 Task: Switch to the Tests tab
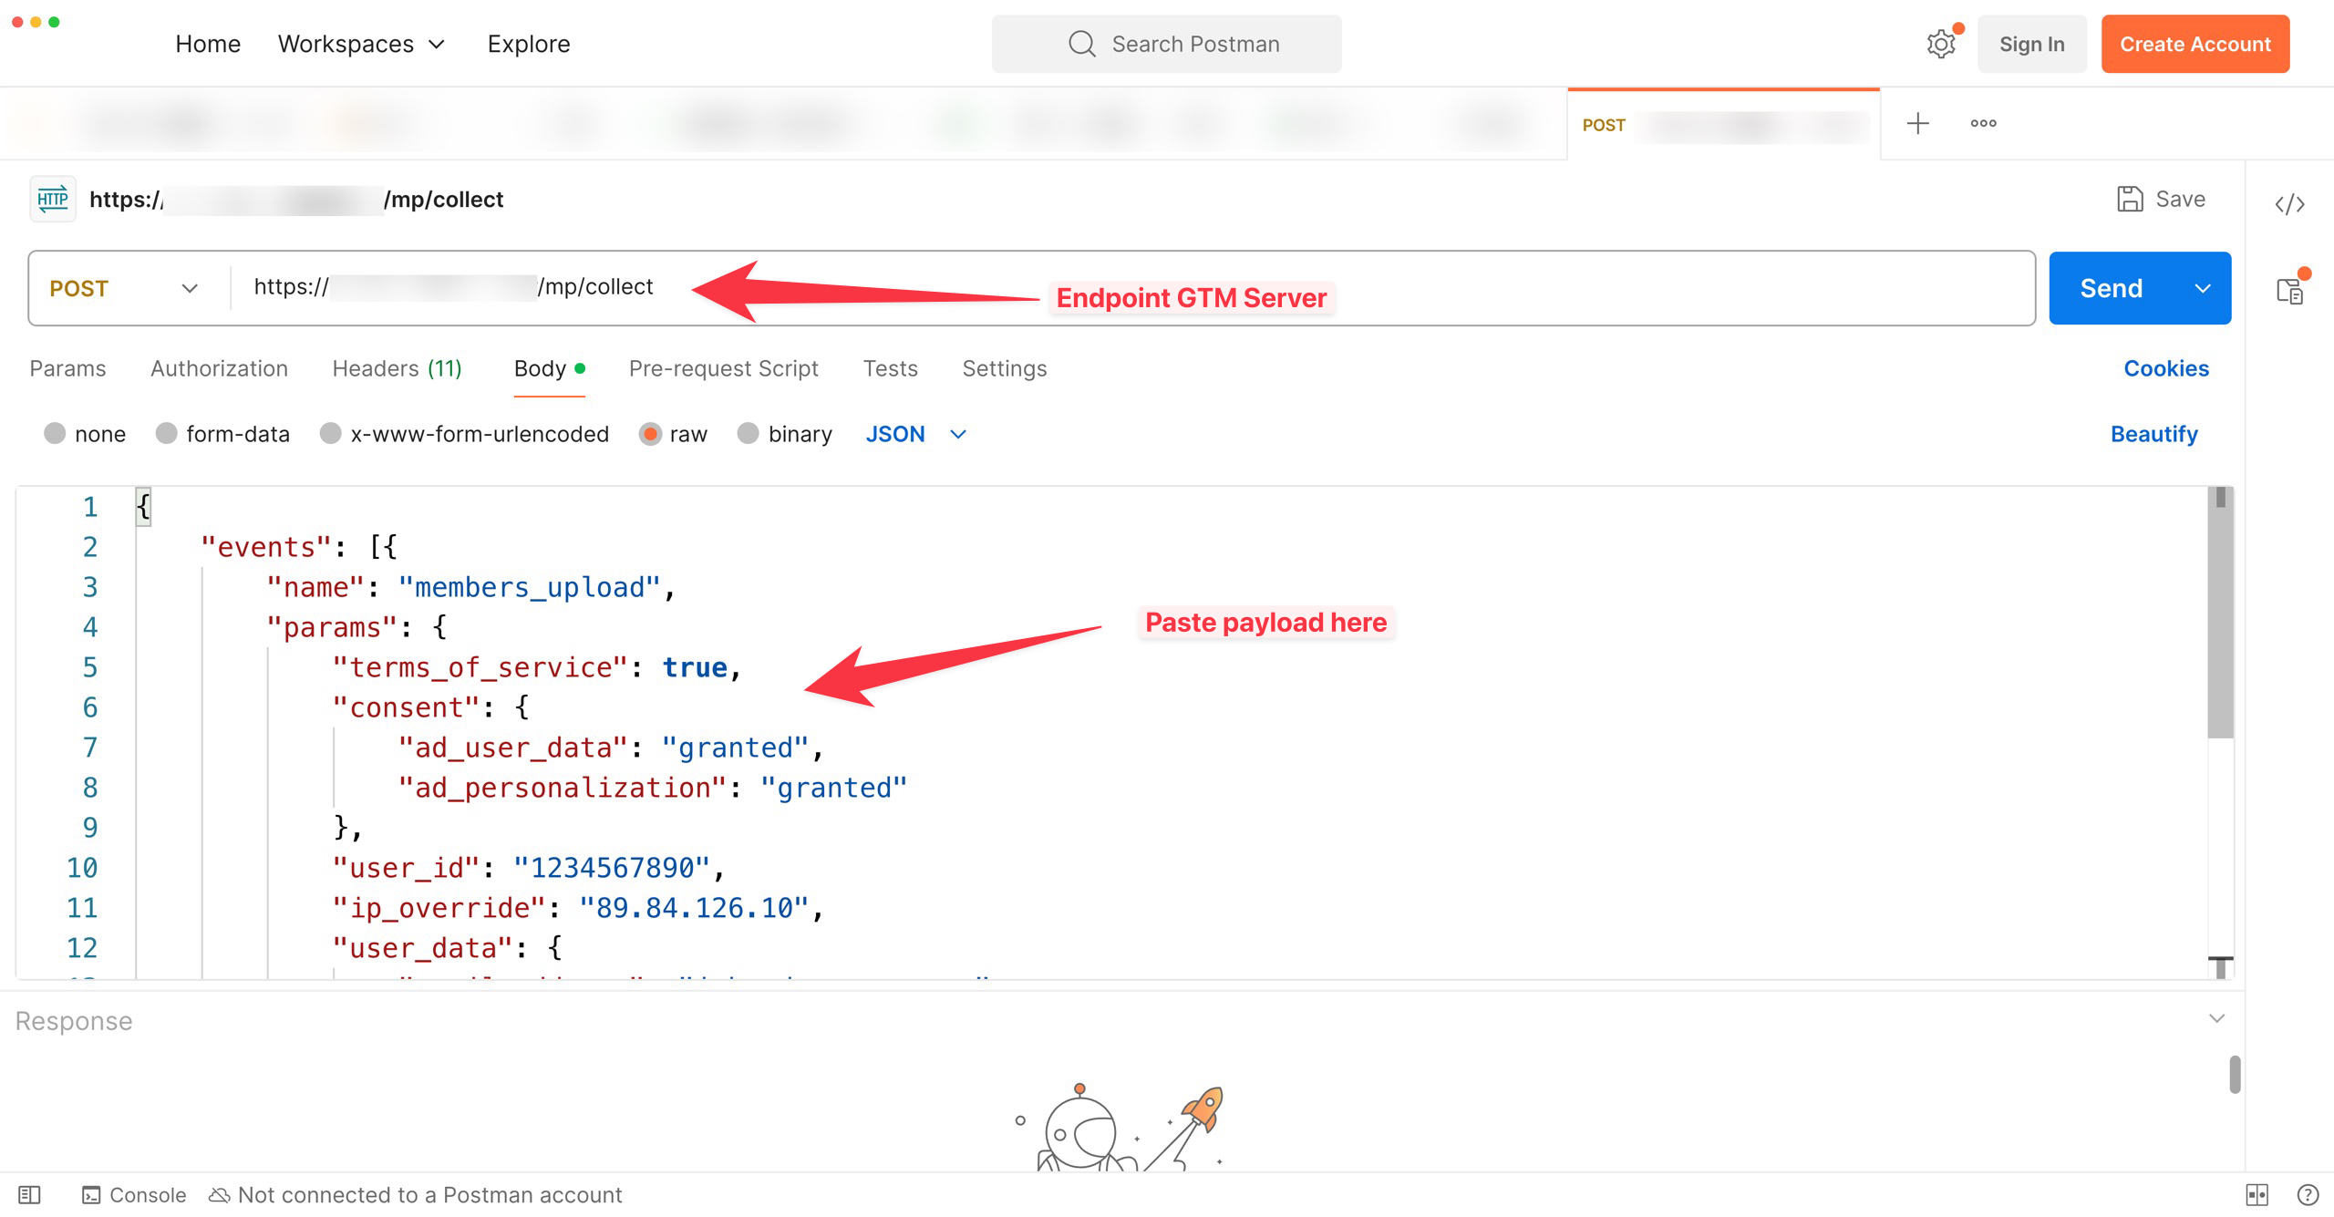tap(891, 368)
